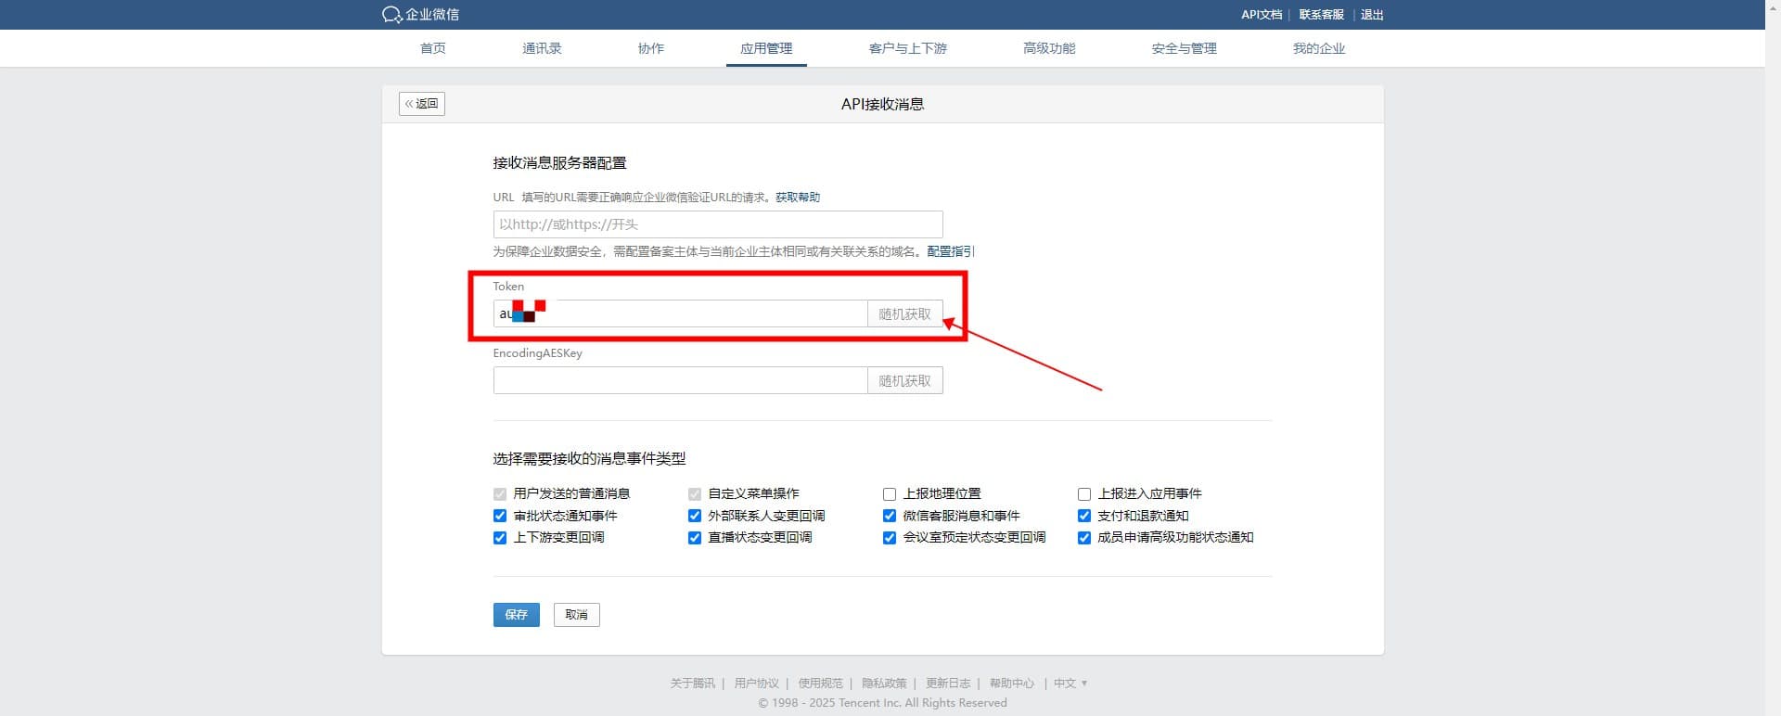Expand the 中文 language dropdown
Viewport: 1781px width, 716px height.
[1070, 684]
